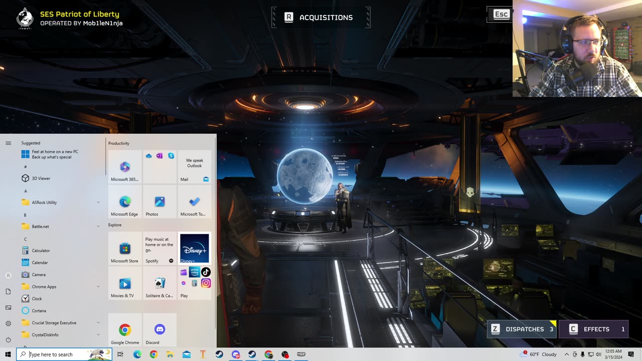Open the Mail tile saying We speak Outlook

194,166
